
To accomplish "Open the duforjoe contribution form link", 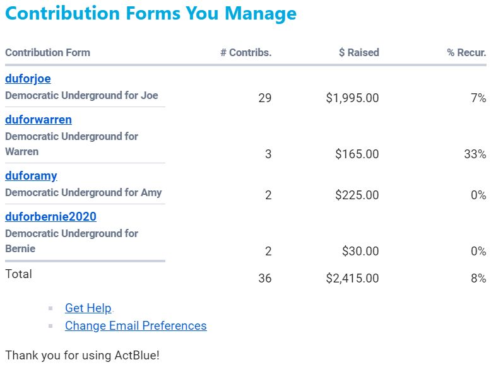I will [28, 79].
